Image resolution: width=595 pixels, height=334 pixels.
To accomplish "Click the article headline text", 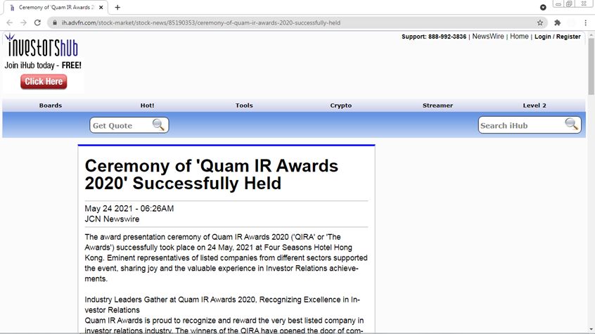I will tap(212, 174).
